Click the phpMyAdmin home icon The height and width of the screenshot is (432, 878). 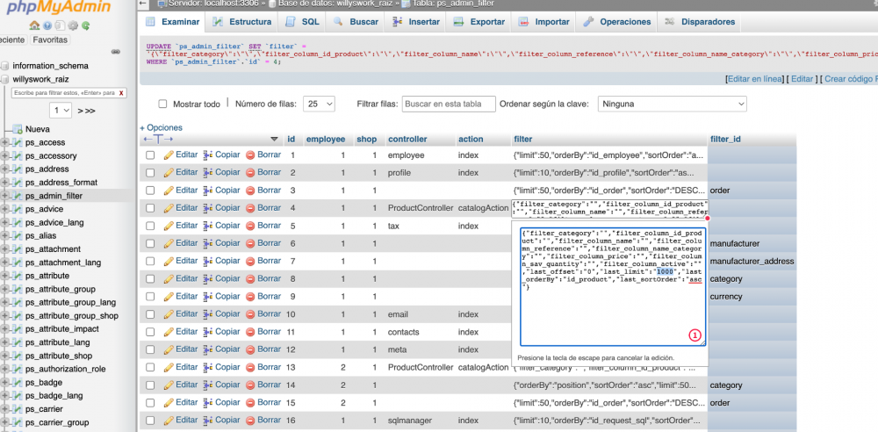click(34, 25)
